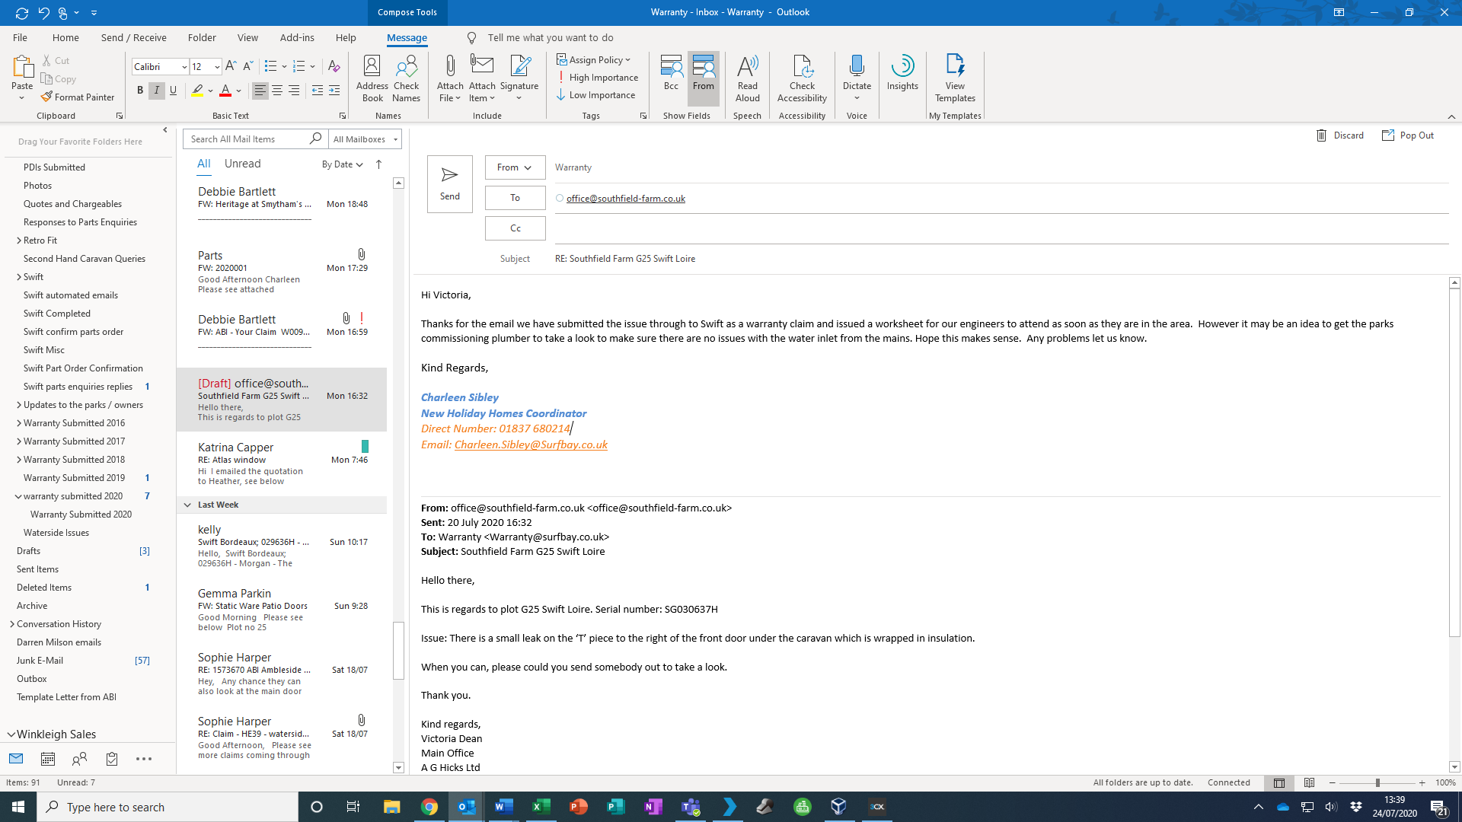The width and height of the screenshot is (1462, 822).
Task: Click the font color swatch
Action: 225,91
